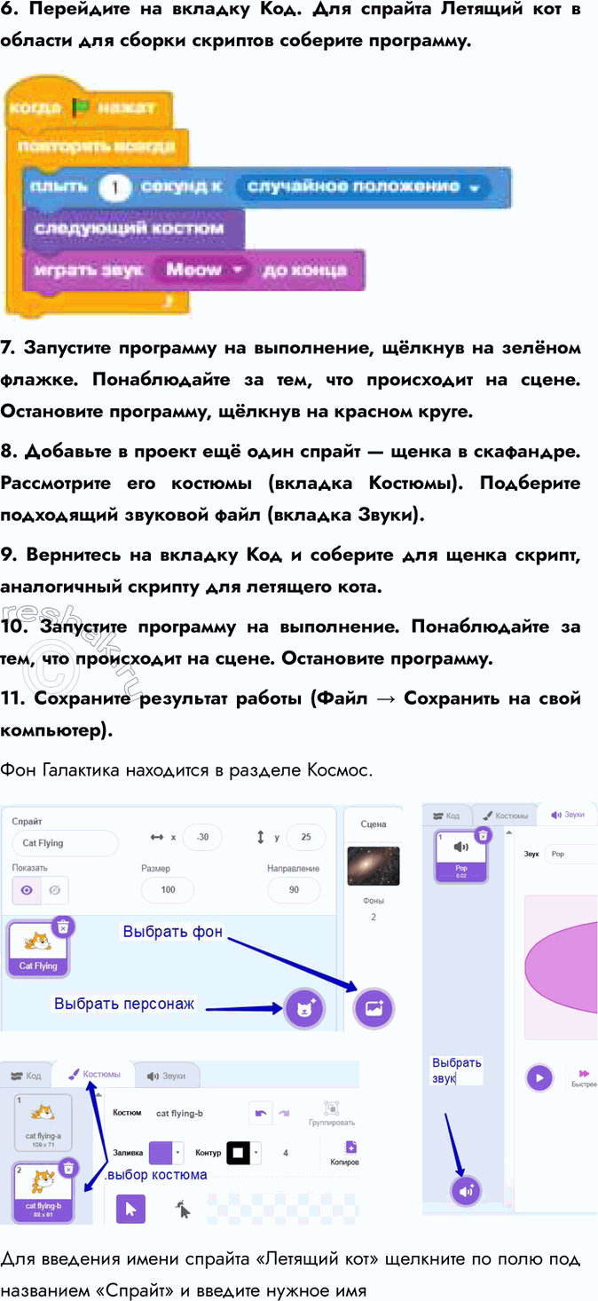Open the 'случайное положение' dropdown in glide block
Image resolution: width=598 pixels, height=1301 pixels.
coord(476,187)
